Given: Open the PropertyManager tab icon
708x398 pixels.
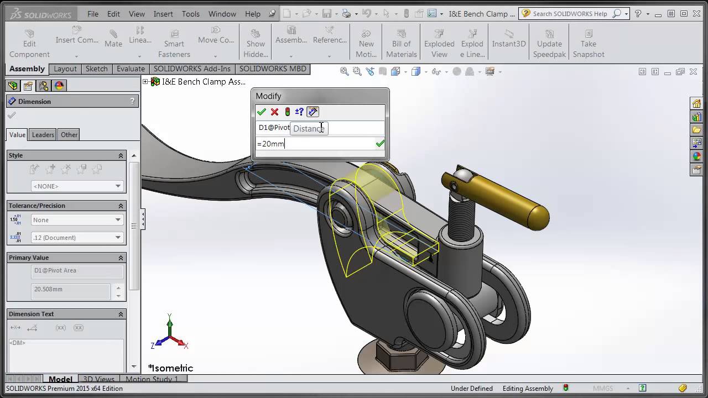Looking at the screenshot, I should click(28, 86).
